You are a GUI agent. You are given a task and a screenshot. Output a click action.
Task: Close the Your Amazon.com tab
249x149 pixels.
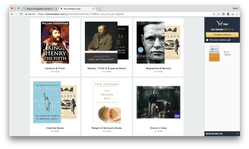click(93, 9)
